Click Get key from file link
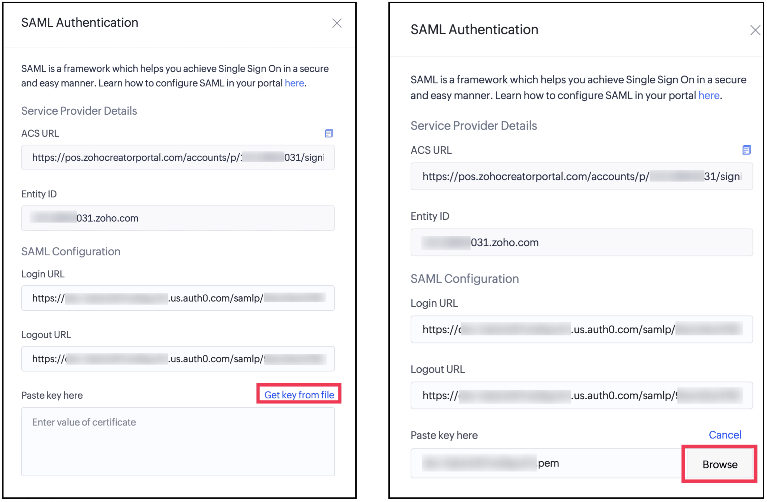 tap(299, 395)
